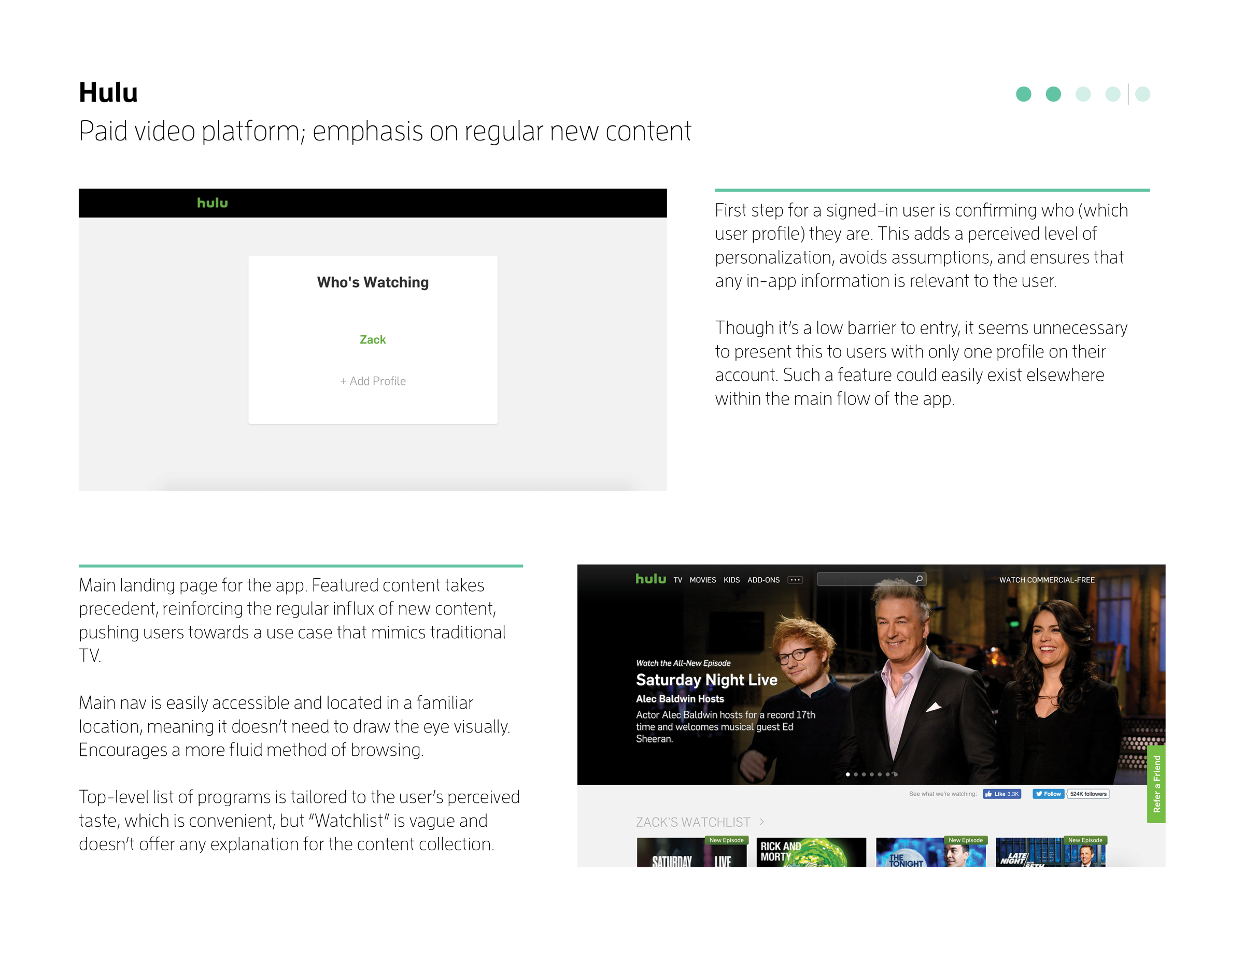This screenshot has width=1244, height=961.
Task: Open ZACK'S WATCHLIST heading
Action: coord(692,822)
